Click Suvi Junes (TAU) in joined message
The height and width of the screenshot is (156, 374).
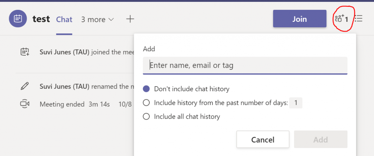(64, 52)
